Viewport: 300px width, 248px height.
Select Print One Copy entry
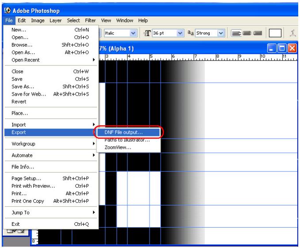point(51,201)
